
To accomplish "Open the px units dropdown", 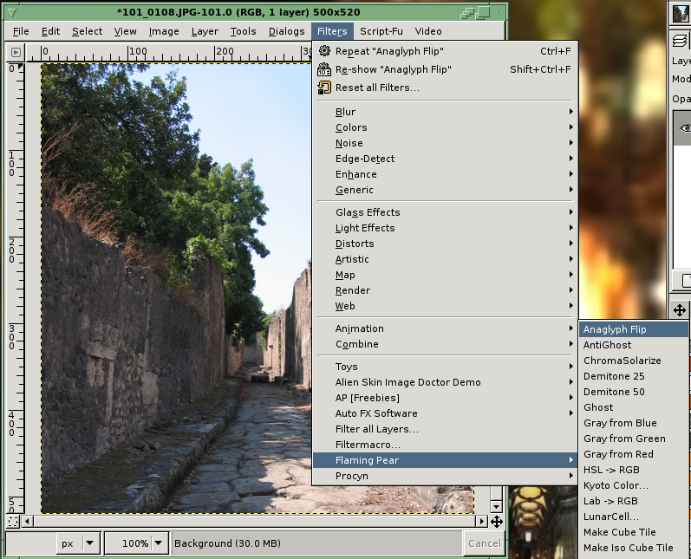I will tap(89, 543).
